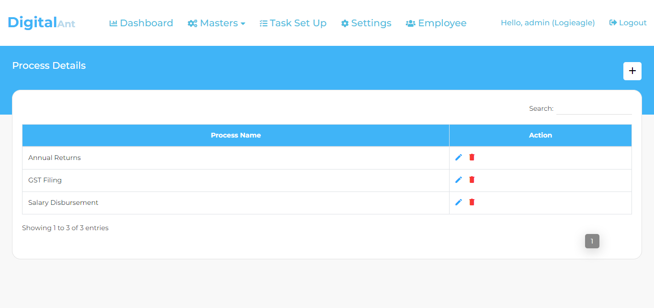Click the Logout icon link

point(628,23)
